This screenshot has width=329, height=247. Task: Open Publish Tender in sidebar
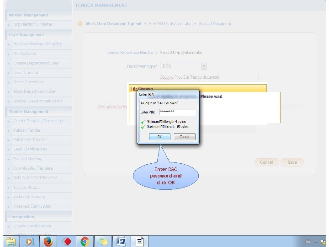(27, 130)
